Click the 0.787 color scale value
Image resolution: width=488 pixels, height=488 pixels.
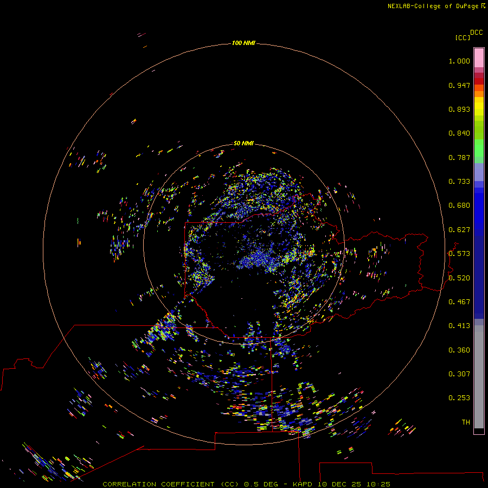459,157
